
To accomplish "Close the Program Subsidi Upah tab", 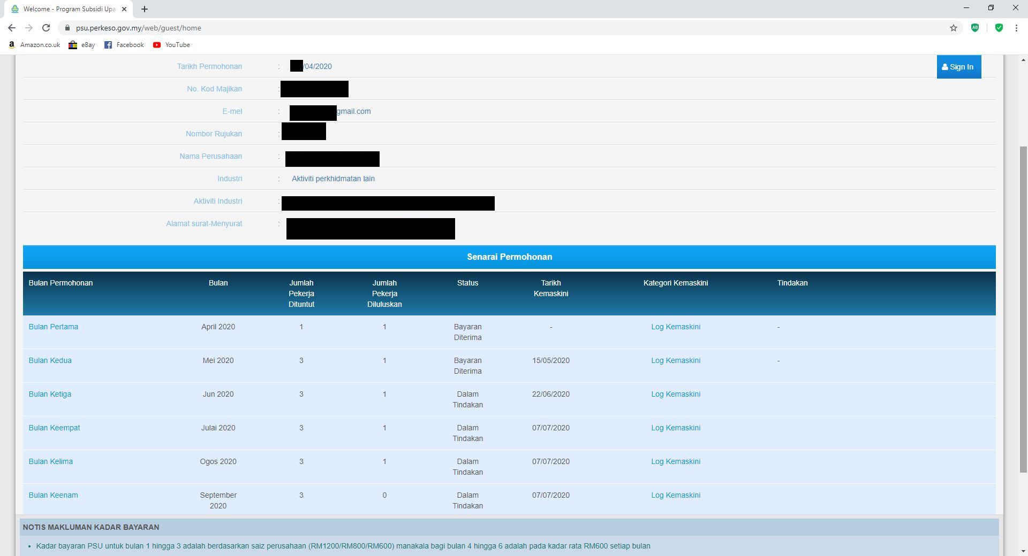I will (x=124, y=9).
